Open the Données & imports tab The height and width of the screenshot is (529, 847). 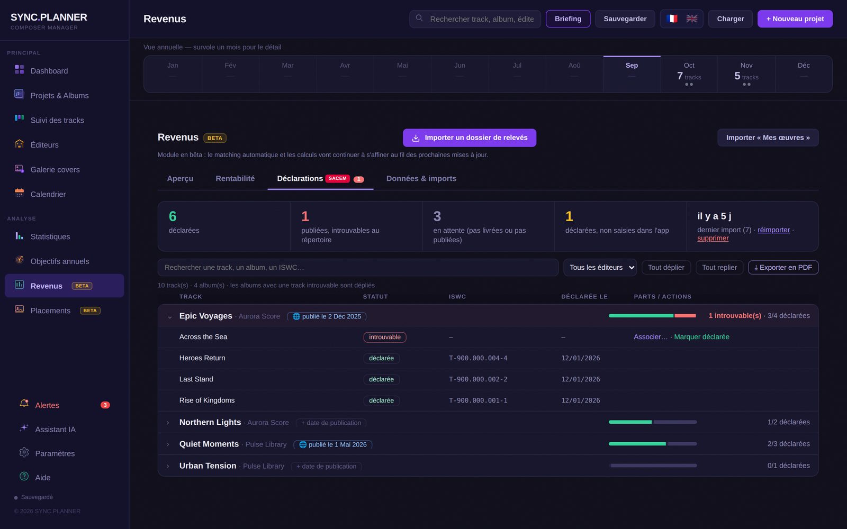pos(421,179)
